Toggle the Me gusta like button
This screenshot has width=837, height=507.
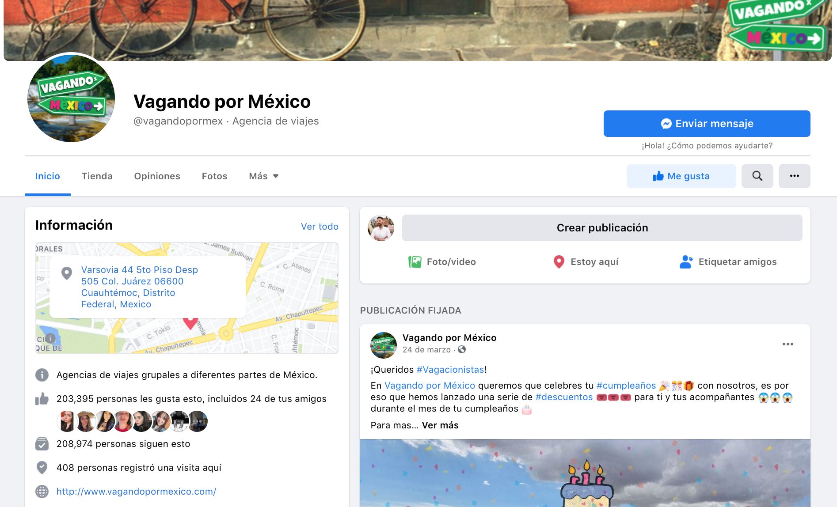[x=681, y=176]
